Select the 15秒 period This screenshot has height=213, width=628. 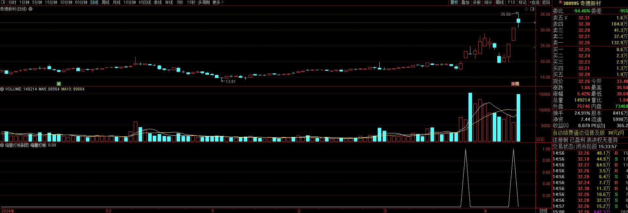(x=191, y=2)
